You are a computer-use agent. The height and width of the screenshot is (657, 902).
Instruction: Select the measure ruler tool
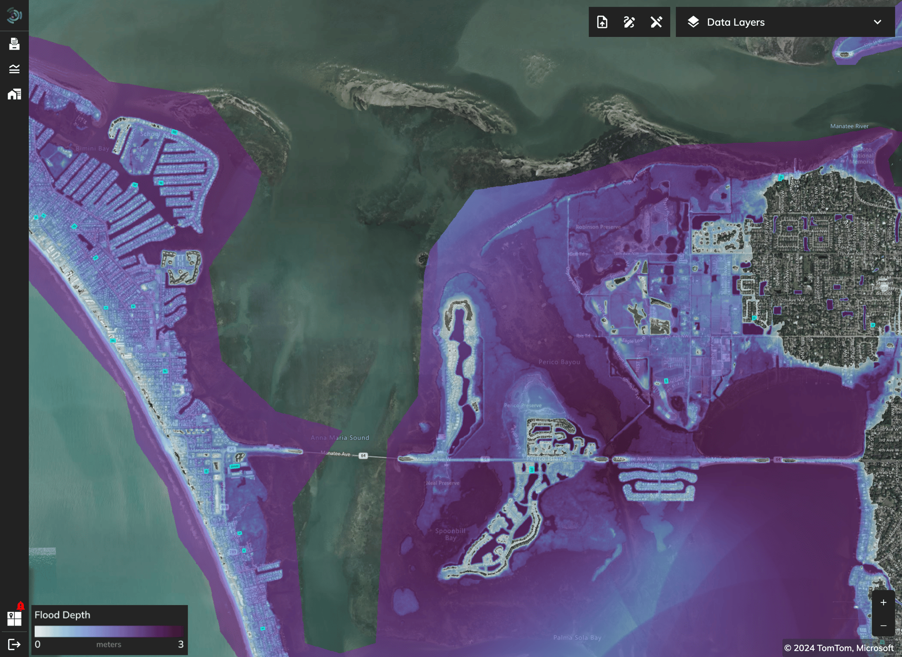pos(656,22)
